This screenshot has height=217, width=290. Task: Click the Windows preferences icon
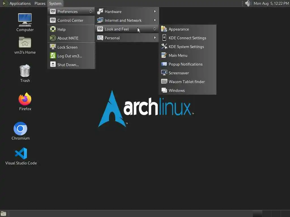164,90
